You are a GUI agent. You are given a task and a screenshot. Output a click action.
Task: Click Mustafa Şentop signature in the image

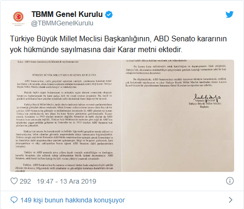[207, 97]
